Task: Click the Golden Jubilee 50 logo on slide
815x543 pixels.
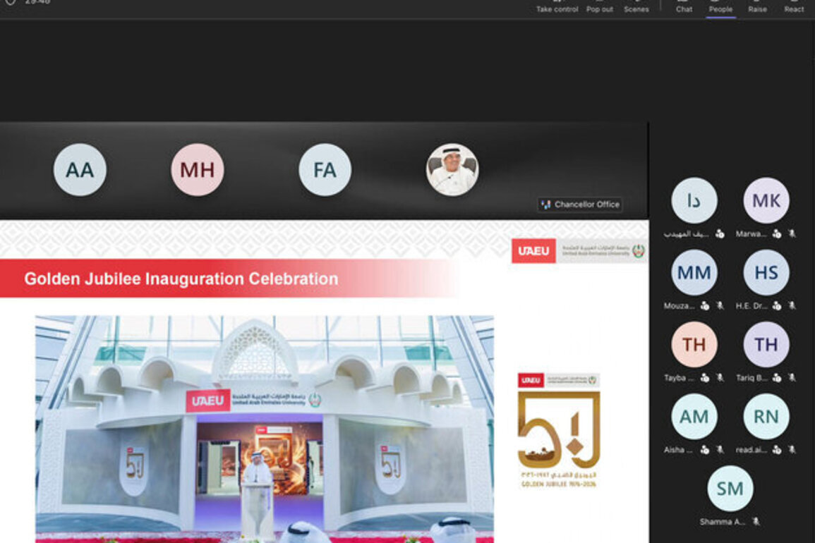Action: (x=559, y=430)
